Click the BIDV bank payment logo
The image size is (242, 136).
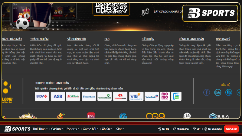(x=42, y=96)
